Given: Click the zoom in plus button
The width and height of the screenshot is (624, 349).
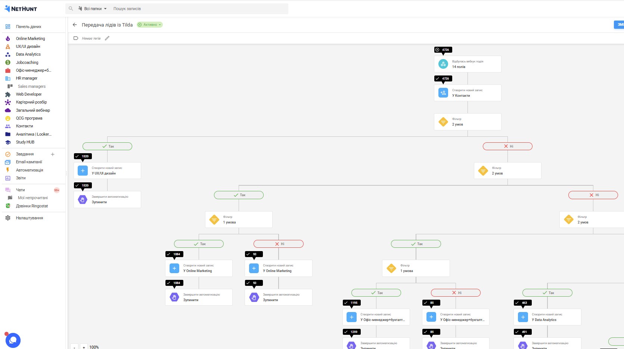Looking at the screenshot, I should pos(84,347).
